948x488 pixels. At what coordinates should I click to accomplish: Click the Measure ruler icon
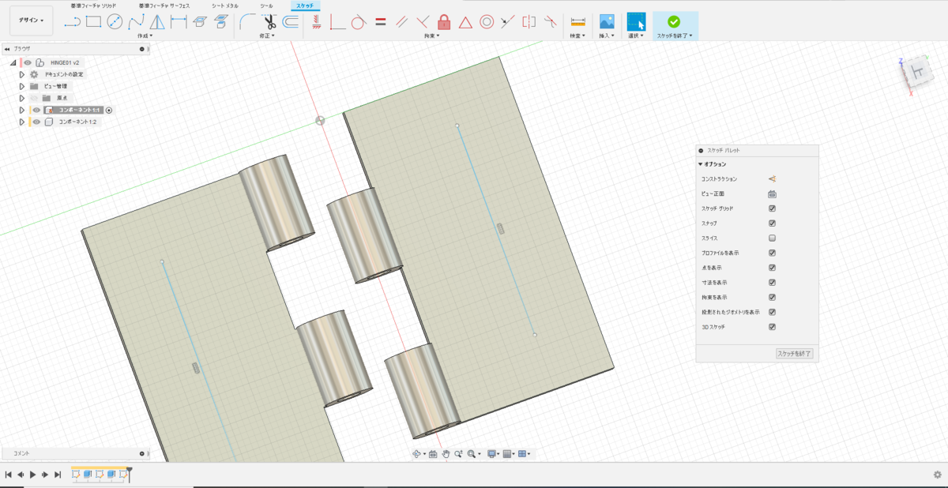click(x=577, y=21)
